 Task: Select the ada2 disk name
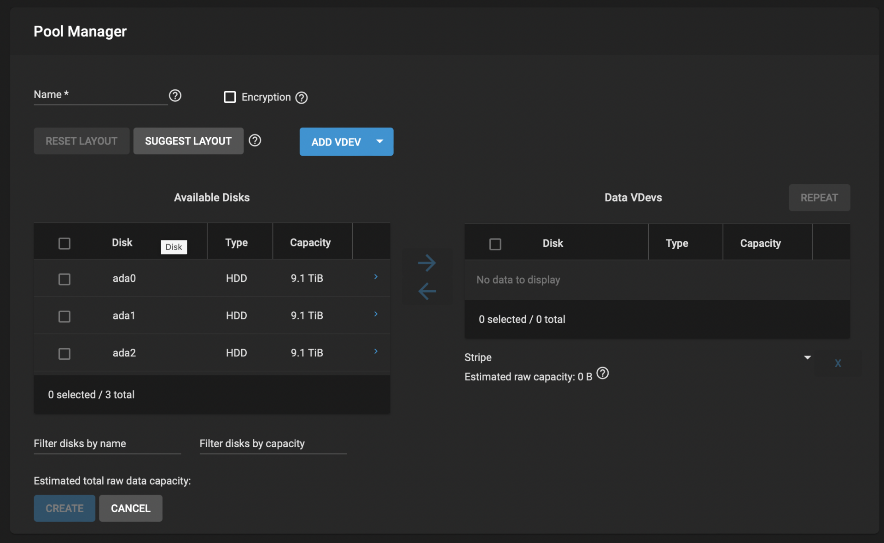(x=124, y=353)
